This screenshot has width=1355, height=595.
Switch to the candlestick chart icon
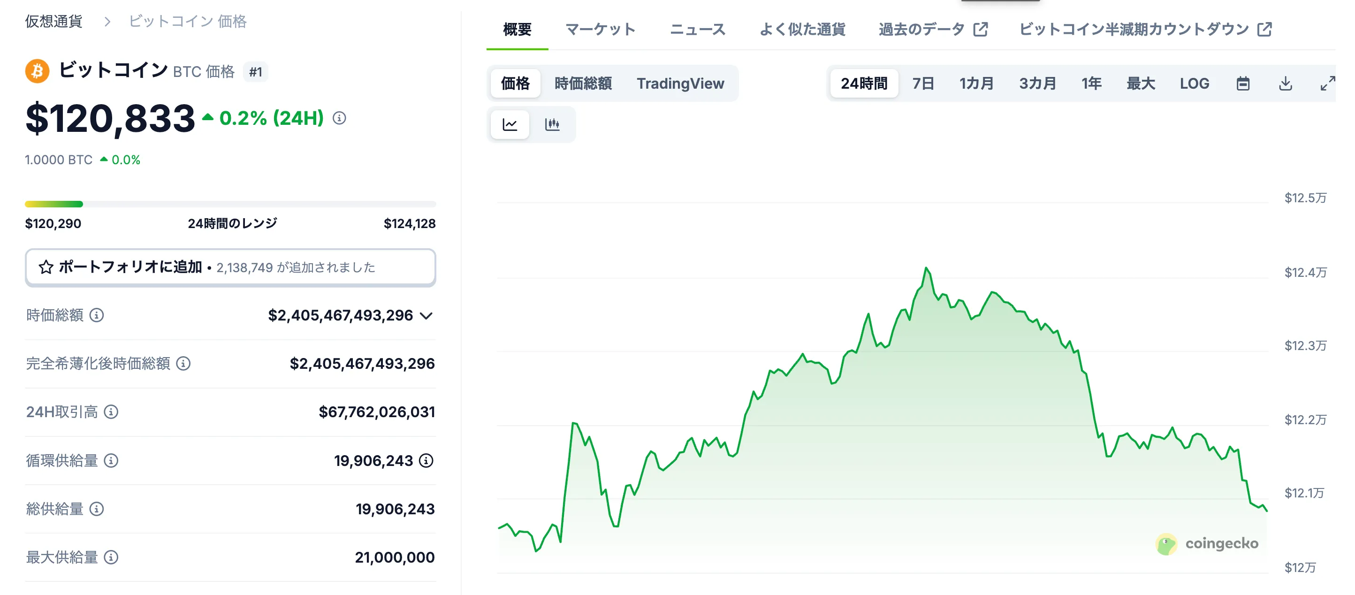pyautogui.click(x=552, y=125)
